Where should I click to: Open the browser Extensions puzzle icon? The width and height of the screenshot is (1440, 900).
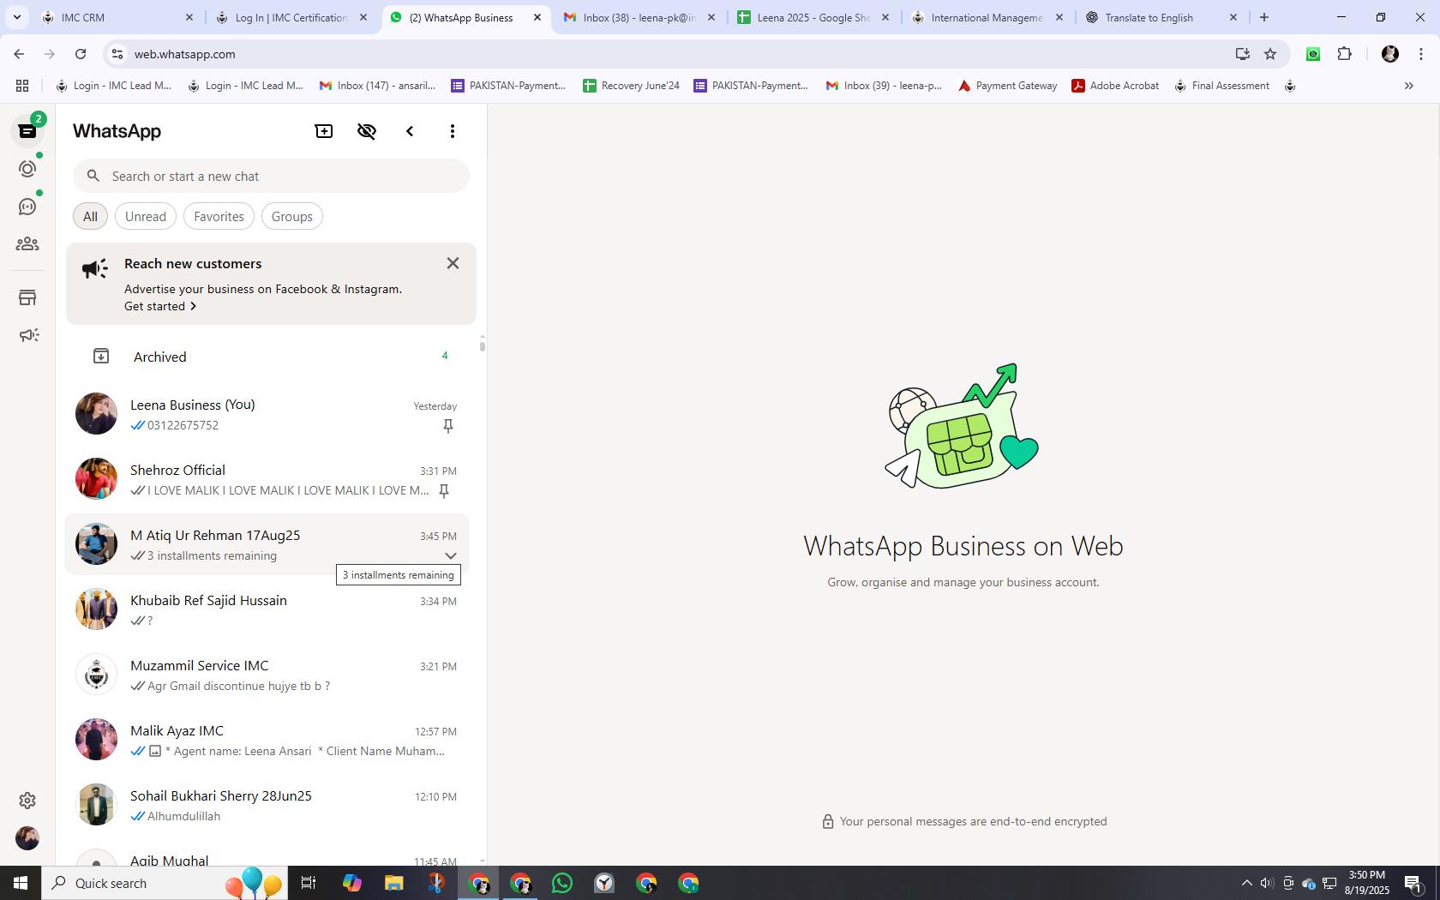tap(1344, 54)
